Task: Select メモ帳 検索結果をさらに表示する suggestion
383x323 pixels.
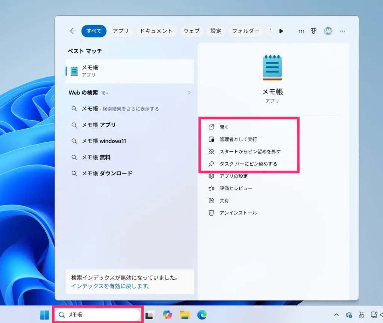Action: coord(130,109)
